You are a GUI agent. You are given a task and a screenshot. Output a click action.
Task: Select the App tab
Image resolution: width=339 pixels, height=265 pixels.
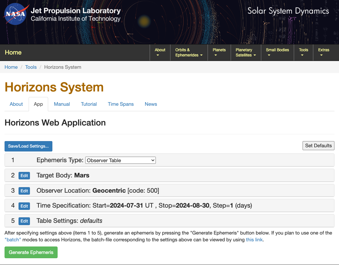(38, 104)
